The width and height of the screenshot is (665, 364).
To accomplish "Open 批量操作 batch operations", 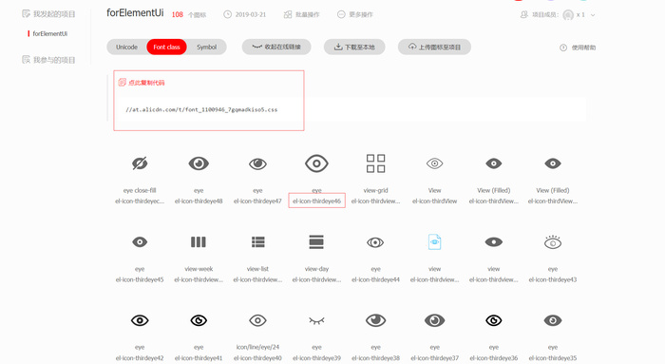I will [x=301, y=14].
